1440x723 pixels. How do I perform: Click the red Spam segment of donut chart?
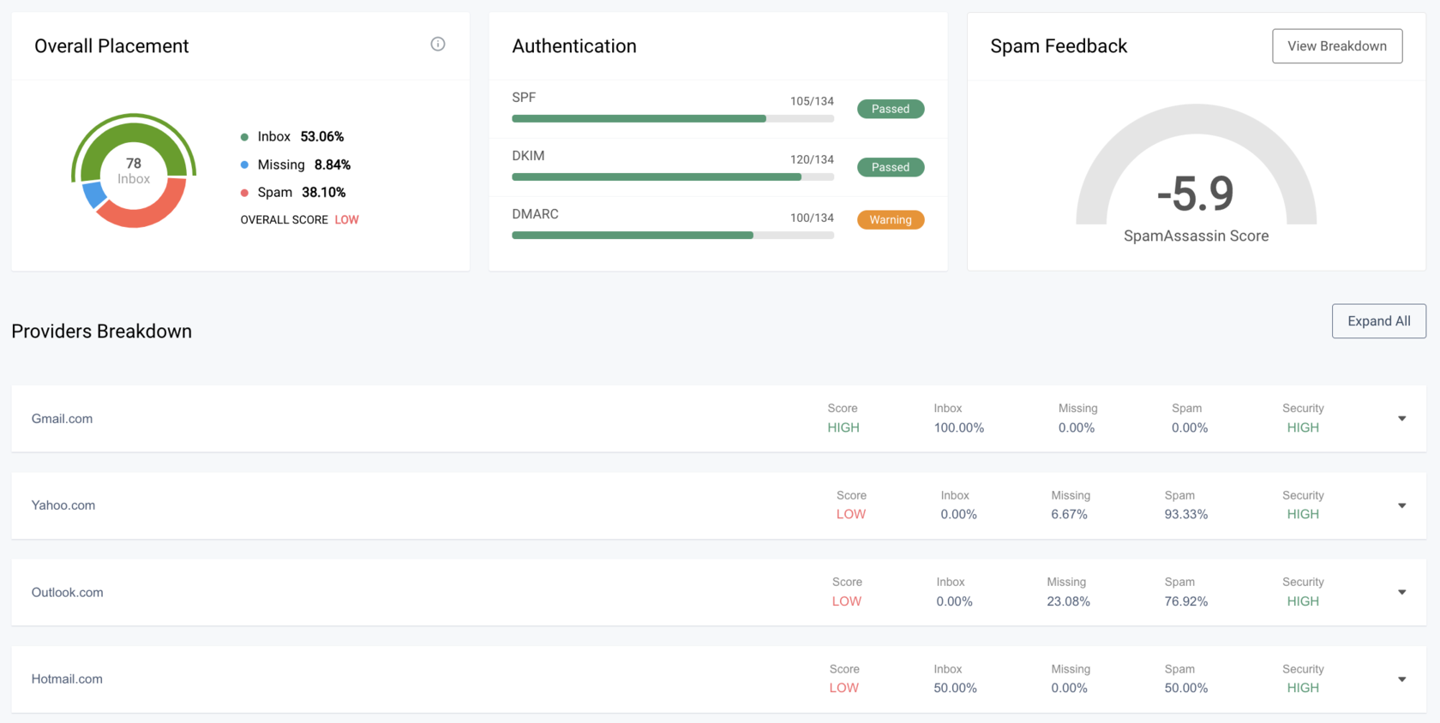click(x=146, y=212)
